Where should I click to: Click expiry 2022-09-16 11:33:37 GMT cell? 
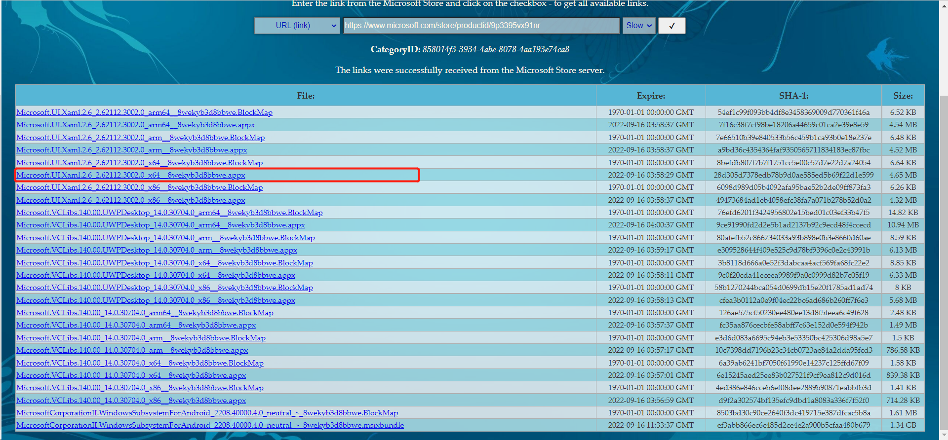[x=651, y=425]
